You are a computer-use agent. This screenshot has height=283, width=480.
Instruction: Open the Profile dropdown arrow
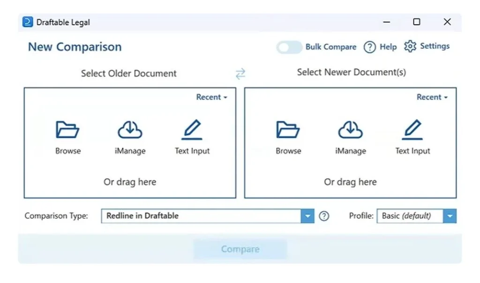[x=450, y=216]
